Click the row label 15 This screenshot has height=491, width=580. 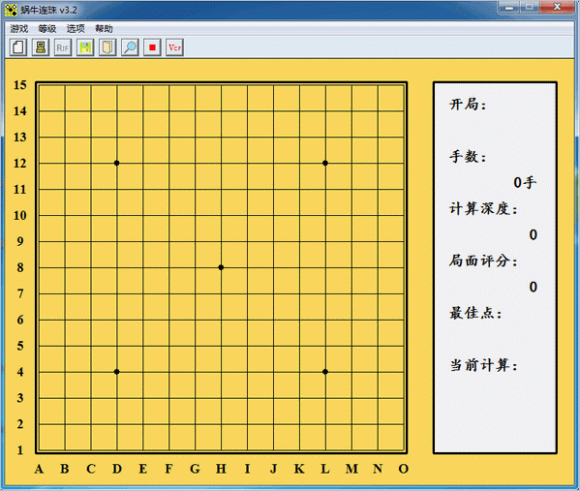coord(20,85)
